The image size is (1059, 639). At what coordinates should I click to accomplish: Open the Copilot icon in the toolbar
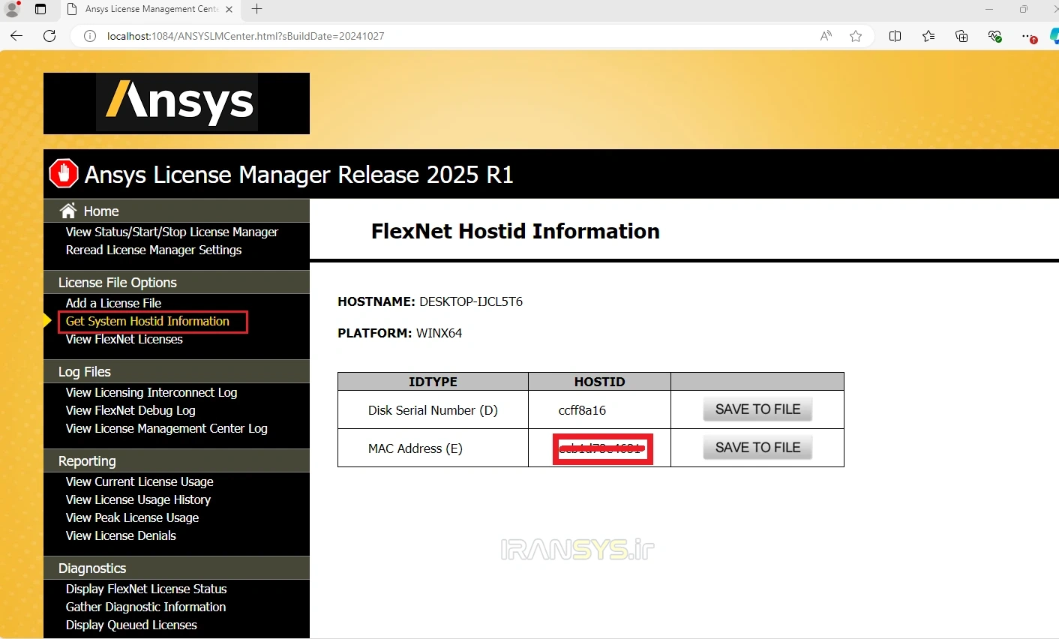pyautogui.click(x=1053, y=36)
